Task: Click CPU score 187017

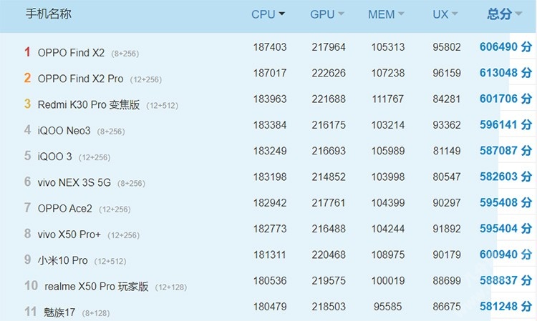Action: pos(270,73)
